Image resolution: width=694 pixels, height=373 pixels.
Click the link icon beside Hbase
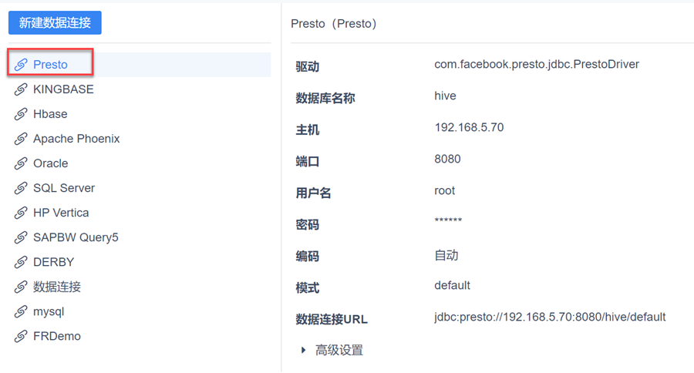(22, 114)
